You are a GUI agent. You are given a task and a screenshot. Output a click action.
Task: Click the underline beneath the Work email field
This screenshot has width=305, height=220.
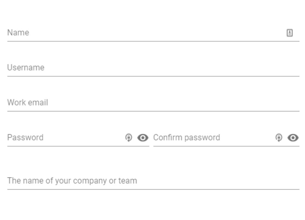coord(153,111)
